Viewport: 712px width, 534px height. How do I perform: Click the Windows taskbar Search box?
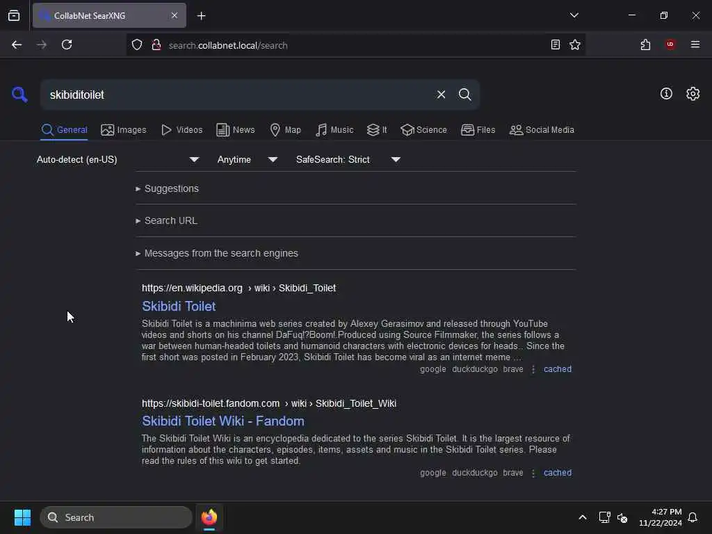click(x=116, y=517)
